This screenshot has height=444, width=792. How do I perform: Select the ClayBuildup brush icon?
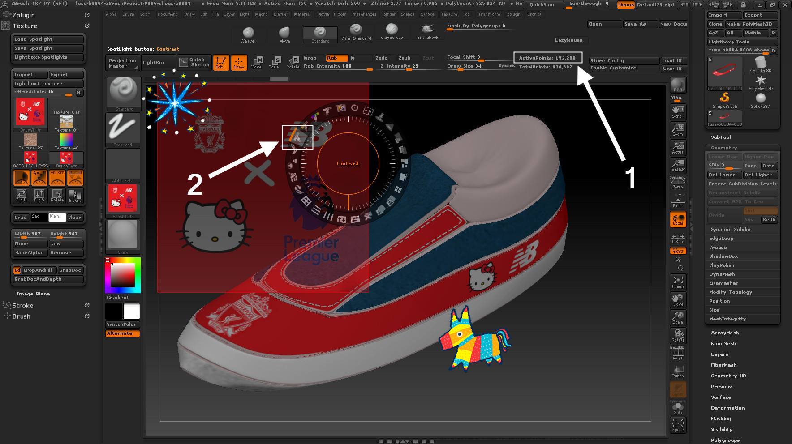(x=392, y=30)
